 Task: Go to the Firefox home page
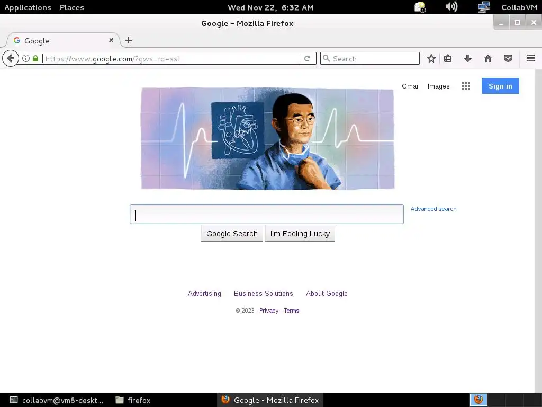point(487,58)
